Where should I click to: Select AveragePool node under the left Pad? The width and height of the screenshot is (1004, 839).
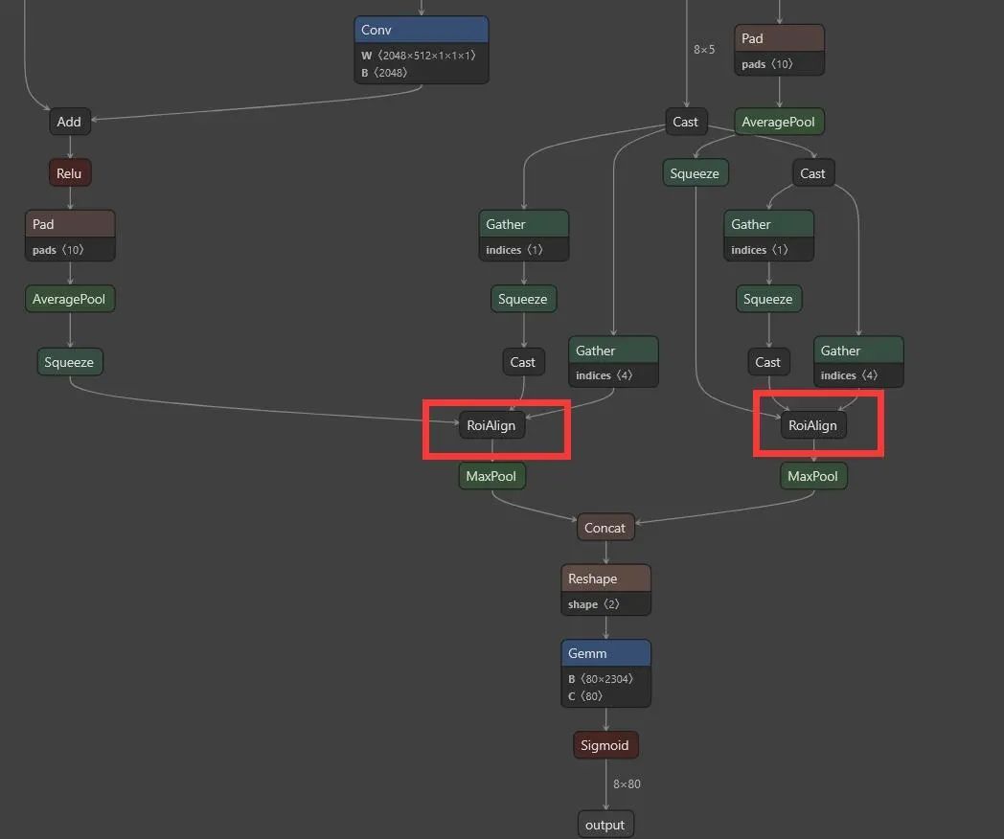70,299
